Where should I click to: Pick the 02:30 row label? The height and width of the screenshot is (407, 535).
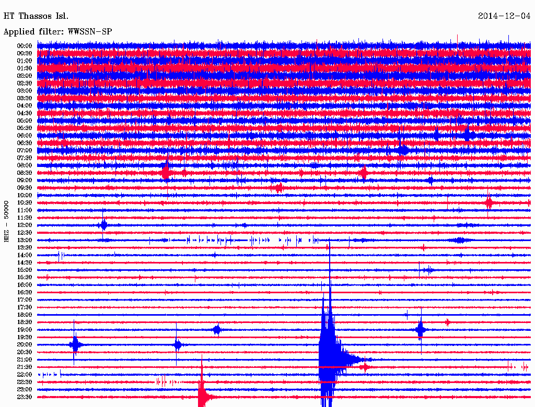tap(25, 83)
